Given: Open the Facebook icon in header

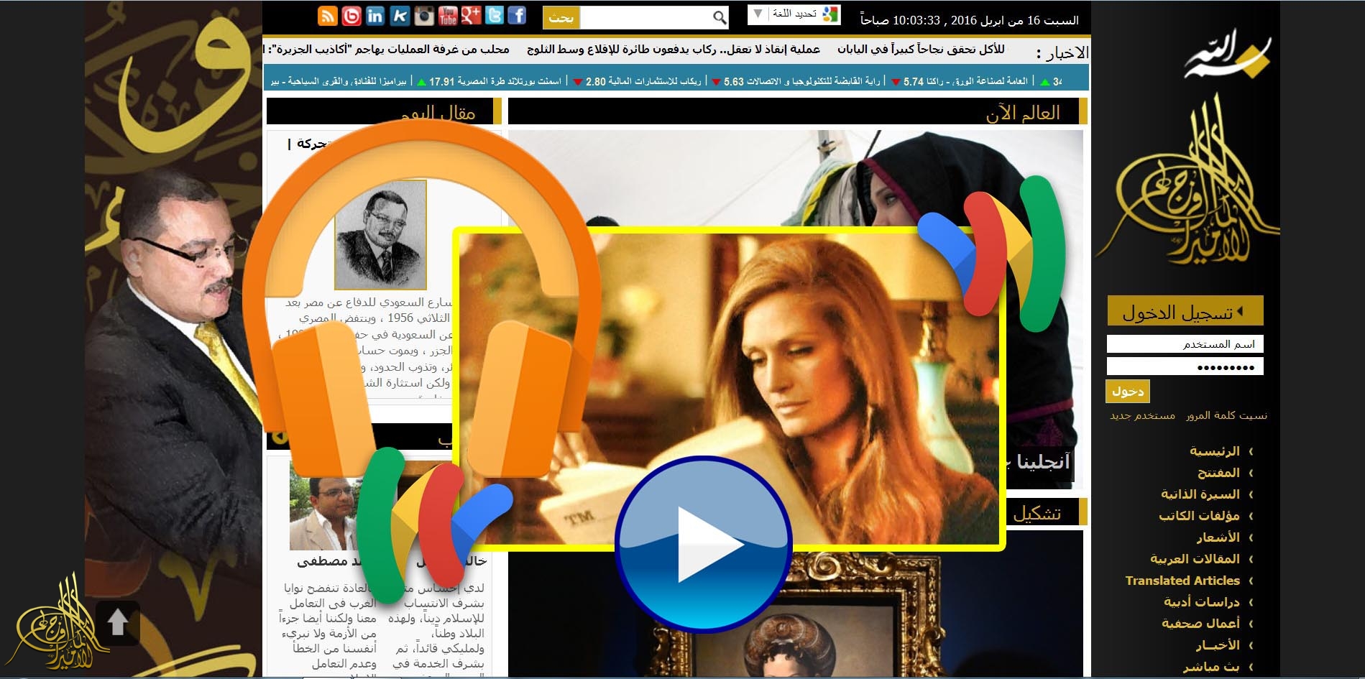Looking at the screenshot, I should pyautogui.click(x=517, y=16).
